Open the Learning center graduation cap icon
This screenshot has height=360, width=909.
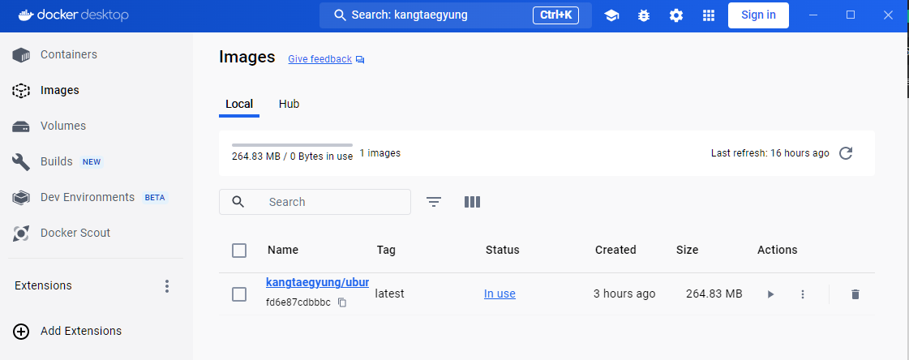[611, 15]
